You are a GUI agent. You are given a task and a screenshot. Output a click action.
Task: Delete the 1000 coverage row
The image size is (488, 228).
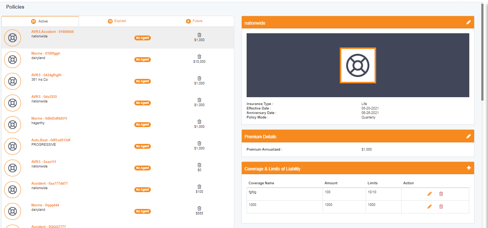coord(441,206)
